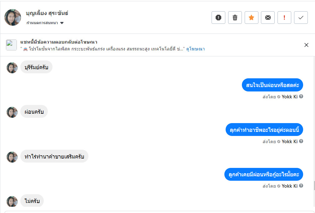Click help icon under ลูกค้าทำอาชีพอะไรอยู่ค่ะตอนนี้ message
The width and height of the screenshot is (315, 213).
click(301, 141)
